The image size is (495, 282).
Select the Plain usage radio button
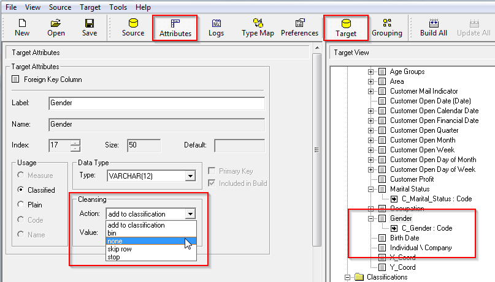pyautogui.click(x=22, y=205)
